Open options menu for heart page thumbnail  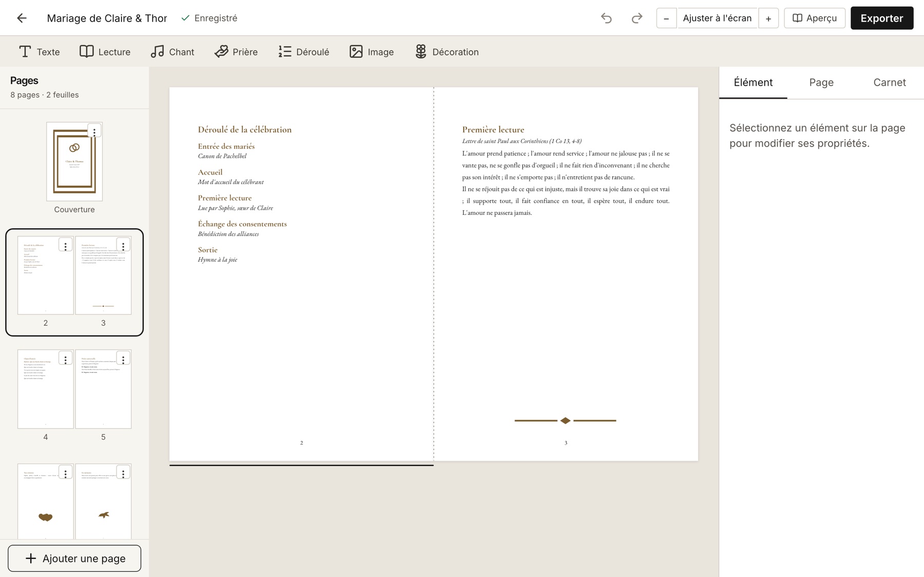(x=65, y=473)
